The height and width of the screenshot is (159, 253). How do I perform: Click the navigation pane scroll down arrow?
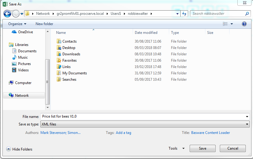coord(48,107)
